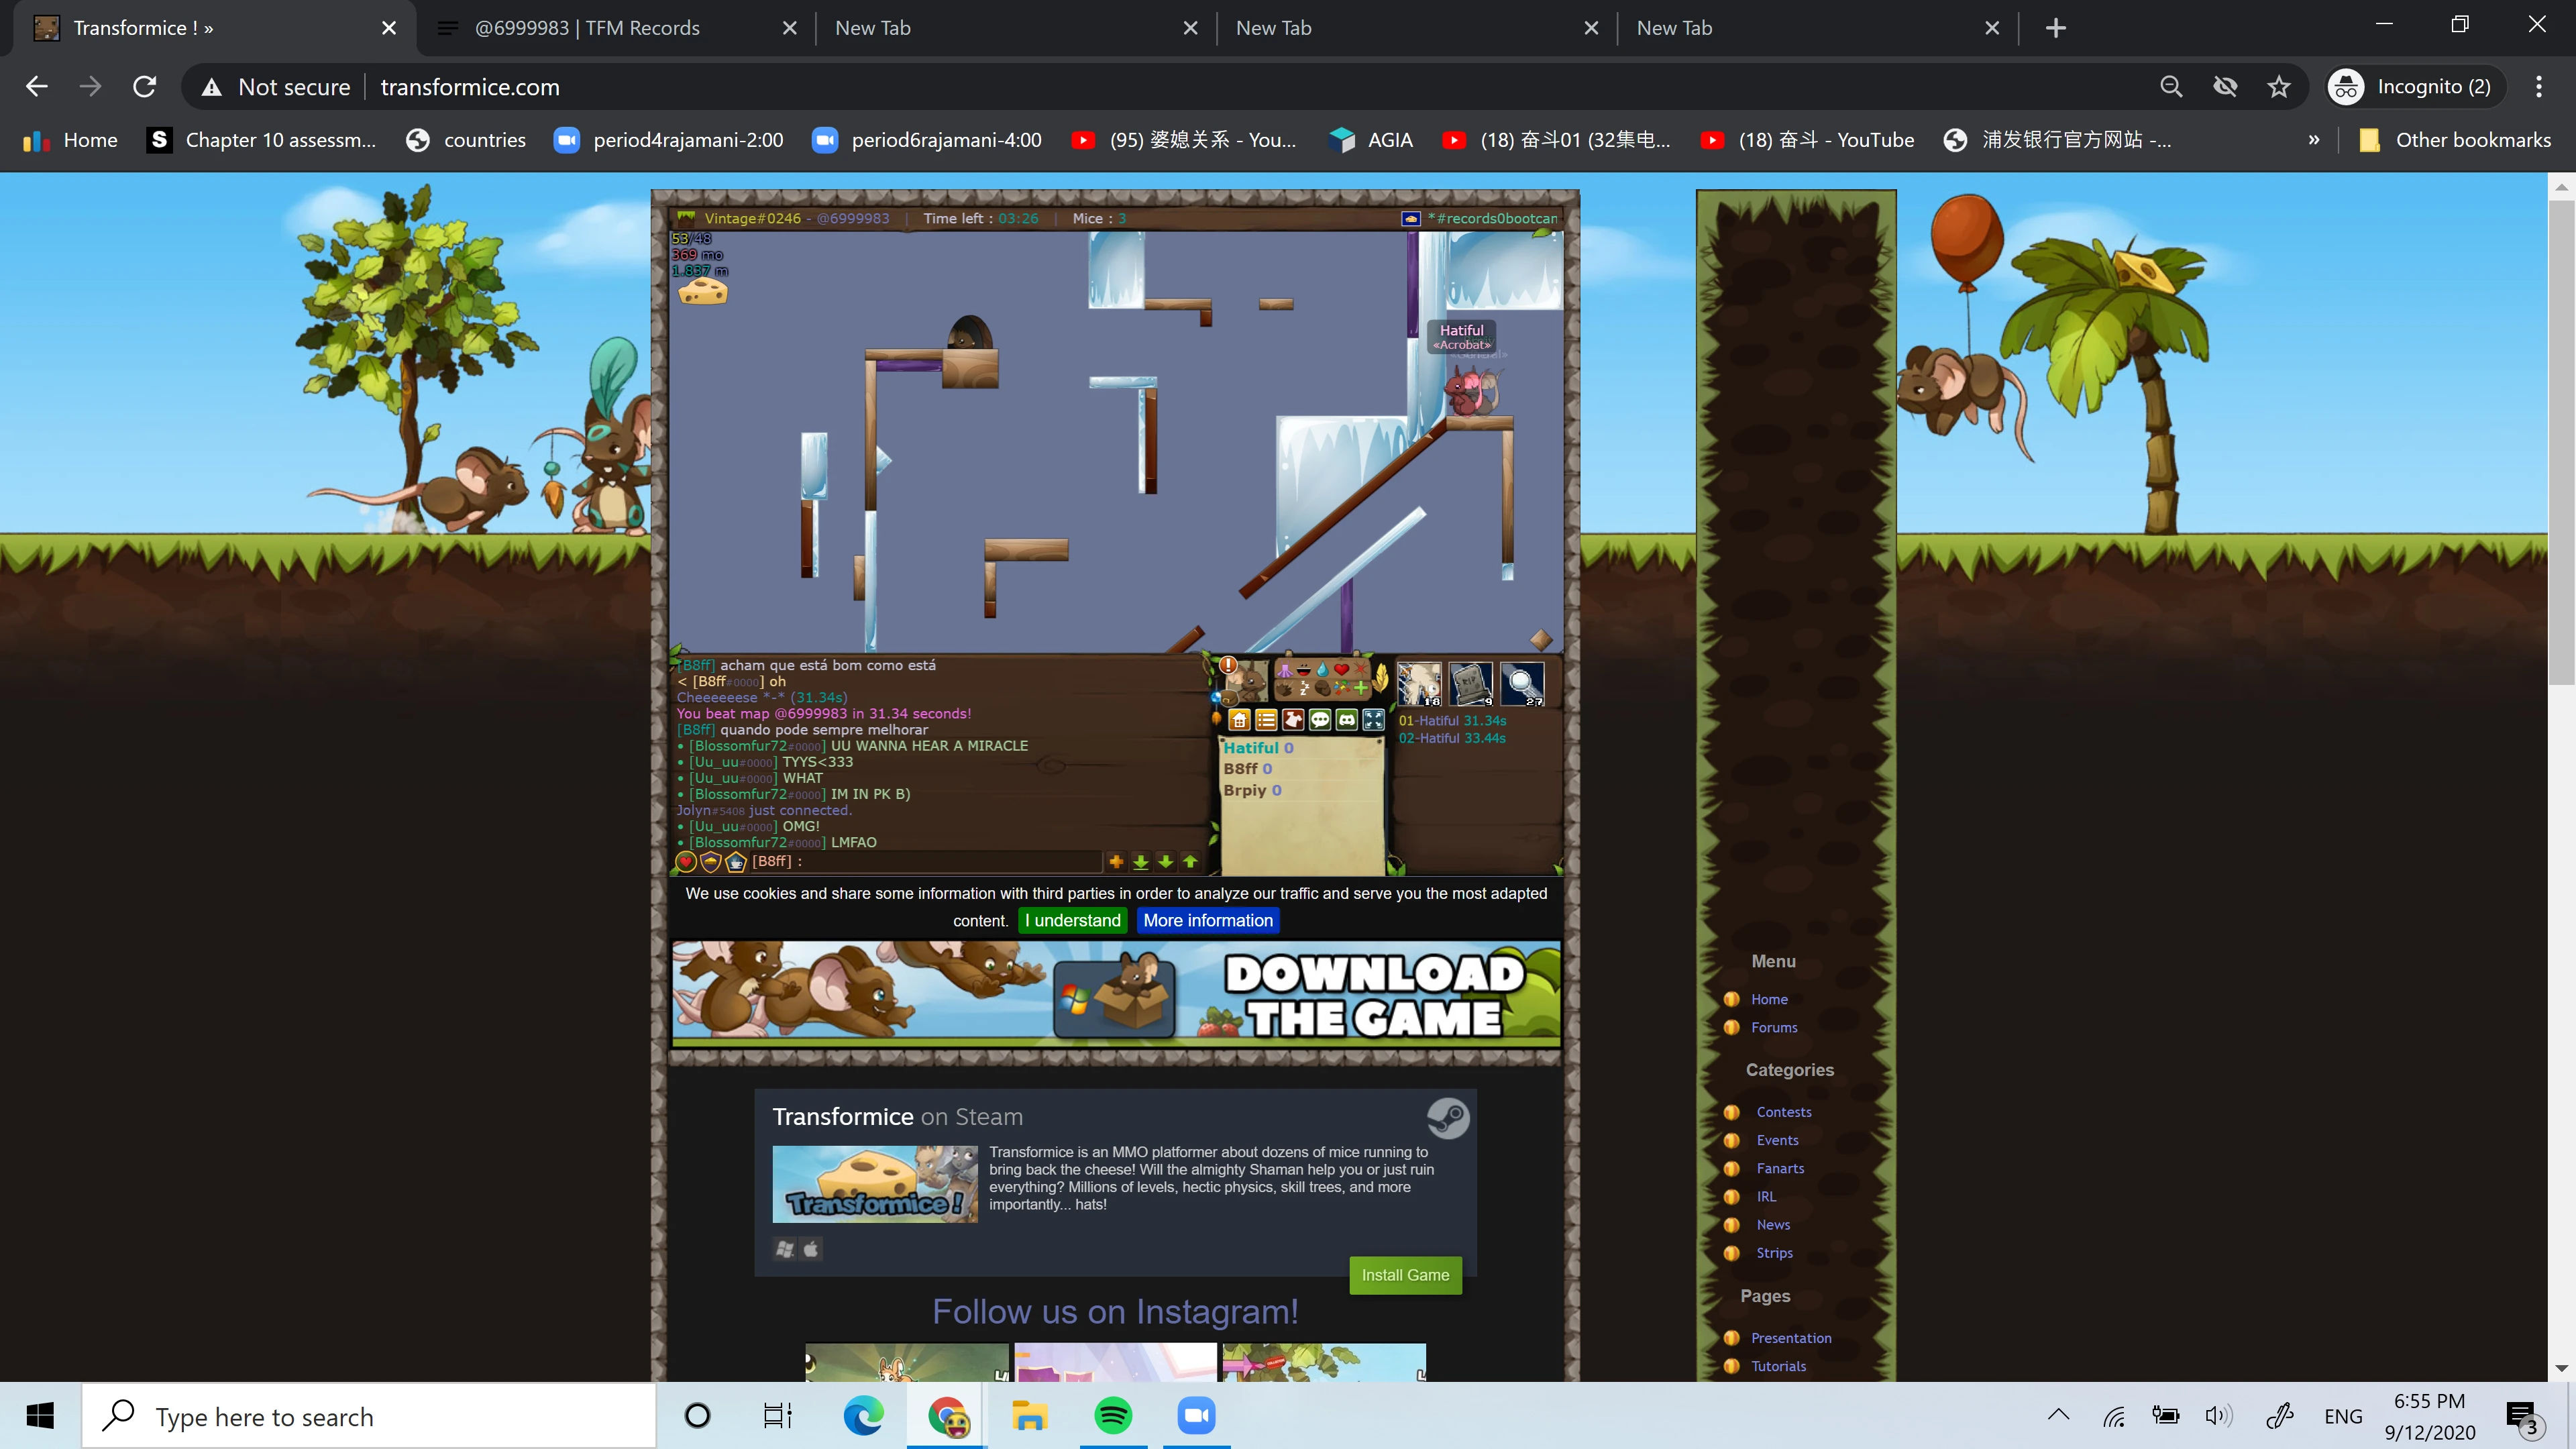
Task: Open the countries bookmark
Action: click(x=466, y=140)
